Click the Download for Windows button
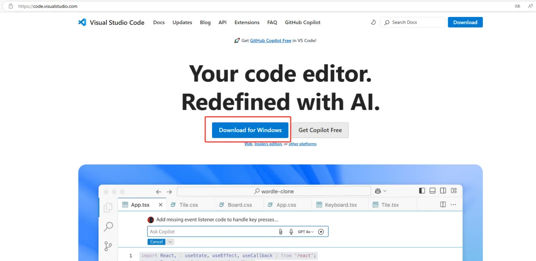The image size is (536, 261). click(250, 130)
